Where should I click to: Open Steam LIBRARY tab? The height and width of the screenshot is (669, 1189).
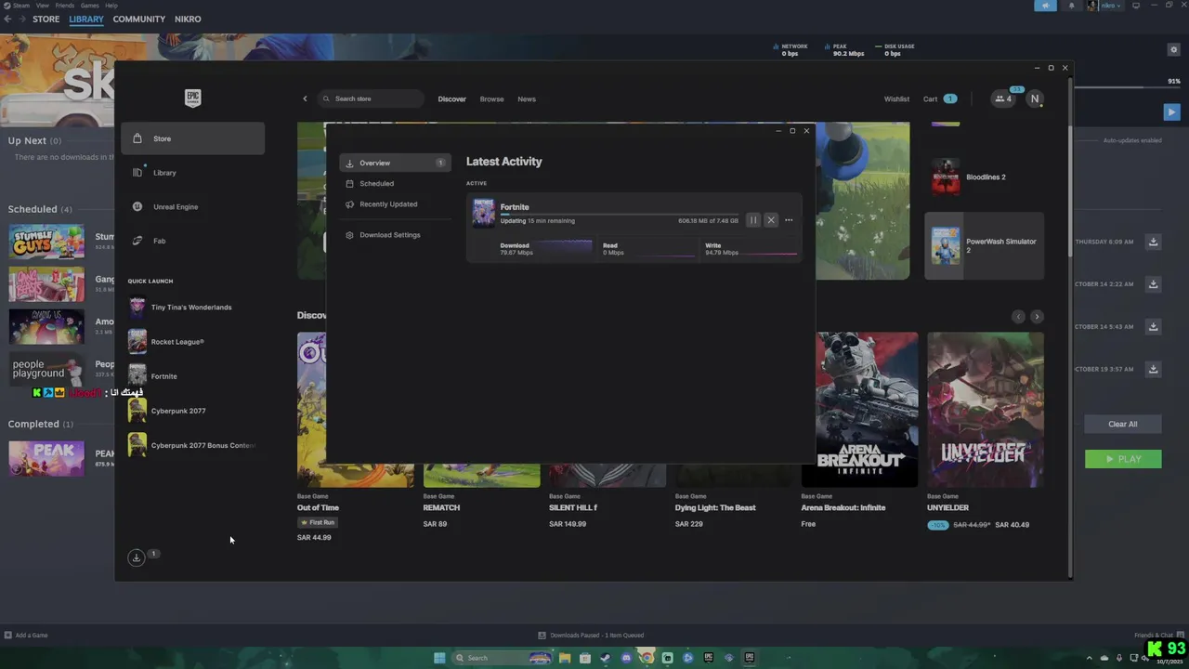coord(86,19)
